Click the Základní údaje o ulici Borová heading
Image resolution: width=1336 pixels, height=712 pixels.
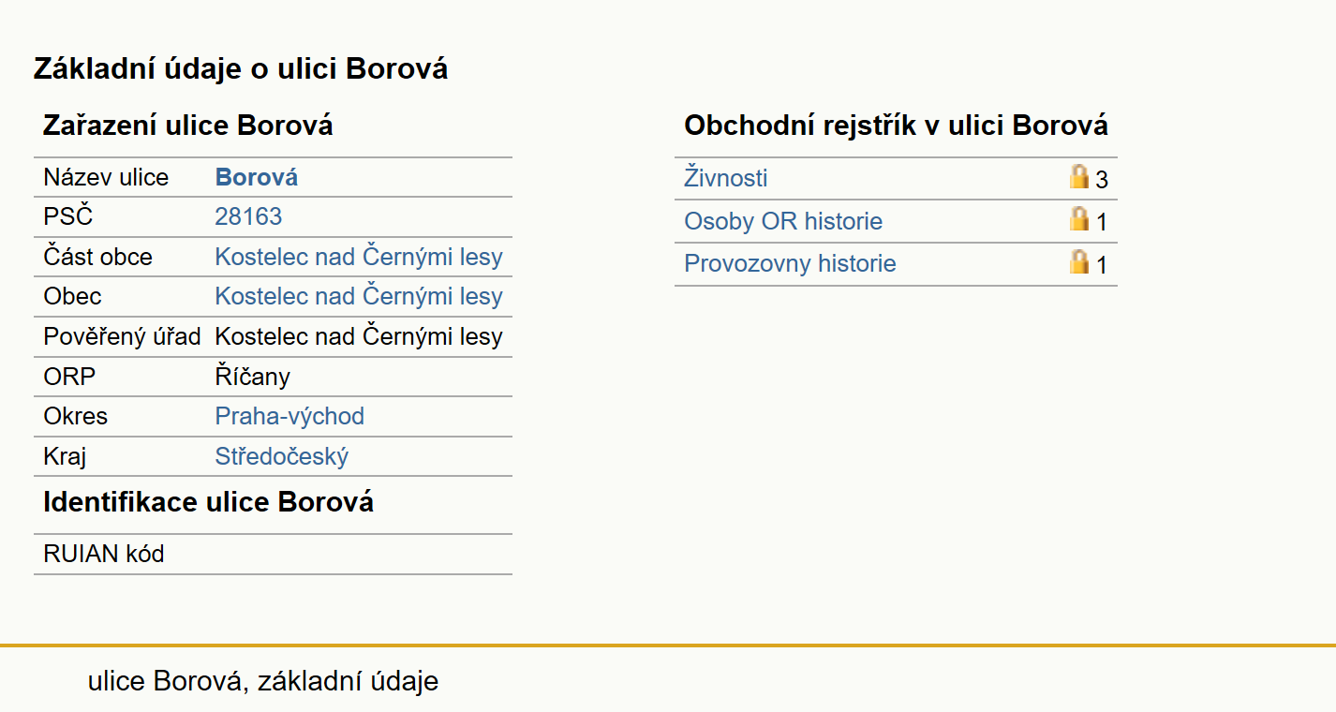coord(241,68)
